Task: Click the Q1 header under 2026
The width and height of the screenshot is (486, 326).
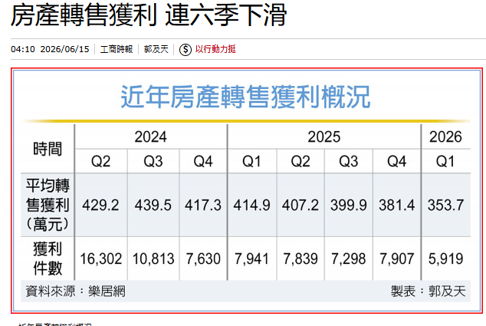Action: pyautogui.click(x=445, y=161)
